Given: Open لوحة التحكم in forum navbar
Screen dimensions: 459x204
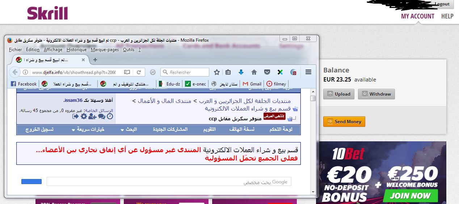Looking at the screenshot, I should (281, 129).
